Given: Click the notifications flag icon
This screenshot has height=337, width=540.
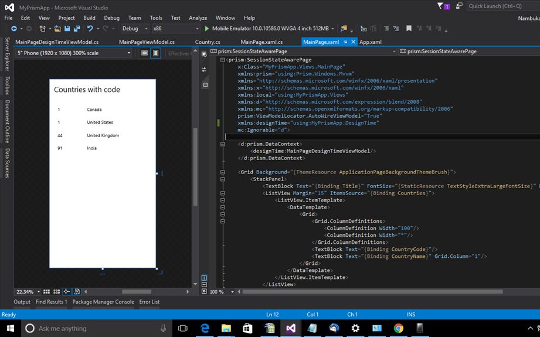Looking at the screenshot, I should 441,6.
